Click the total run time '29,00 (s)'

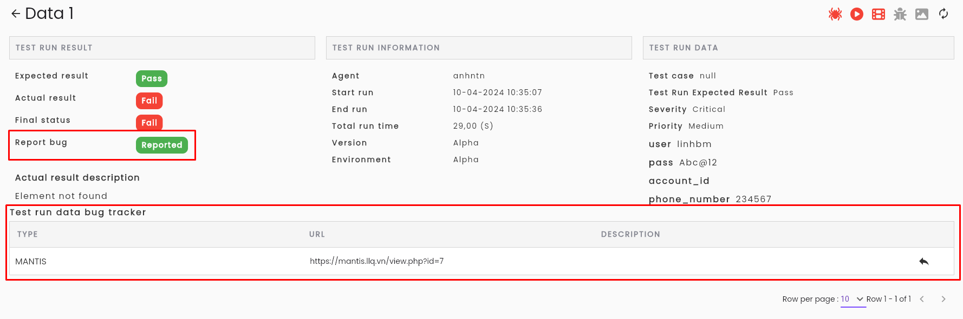pyautogui.click(x=473, y=126)
